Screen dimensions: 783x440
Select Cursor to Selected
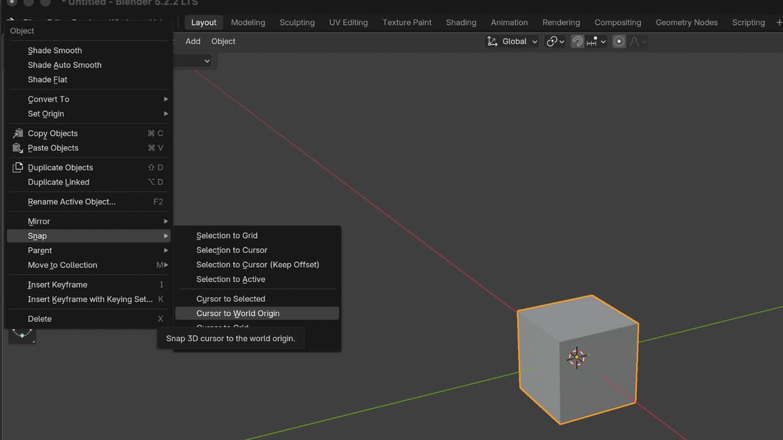(257, 299)
